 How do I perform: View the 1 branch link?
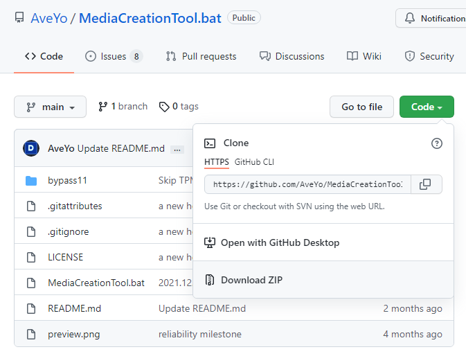(123, 107)
